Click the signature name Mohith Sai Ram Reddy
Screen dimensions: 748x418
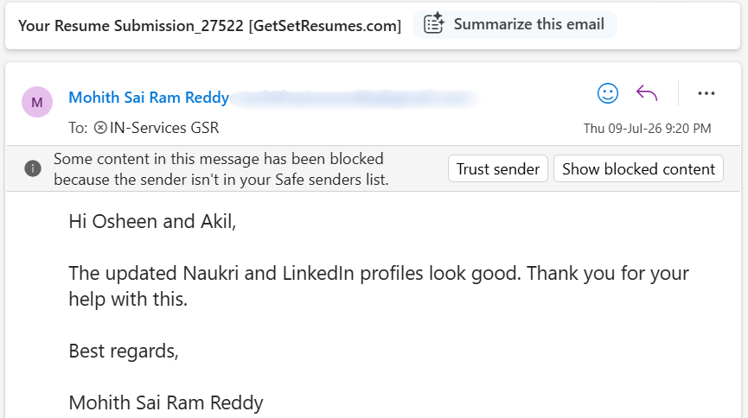coord(165,402)
